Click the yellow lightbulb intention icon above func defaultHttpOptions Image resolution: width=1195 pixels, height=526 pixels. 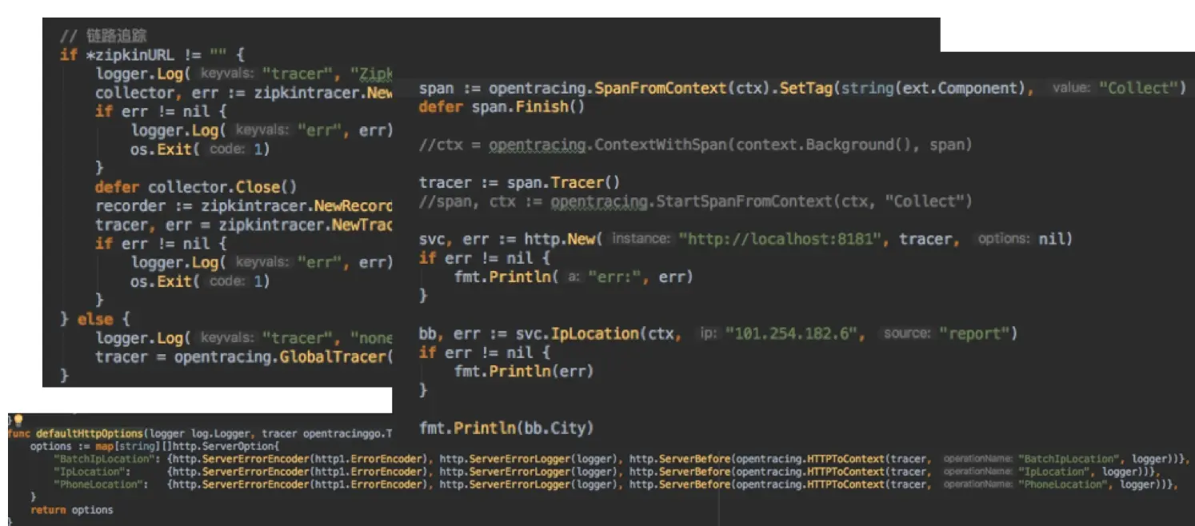click(18, 420)
